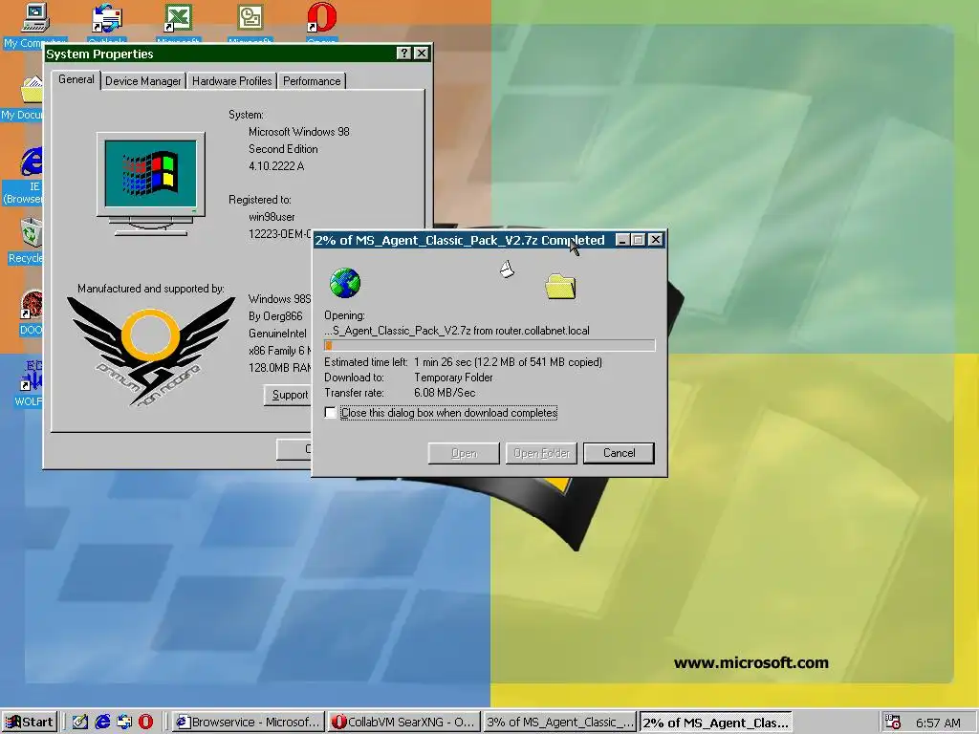
Task: Click the 'Microsoft Windows 98' text
Action: pyautogui.click(x=299, y=132)
